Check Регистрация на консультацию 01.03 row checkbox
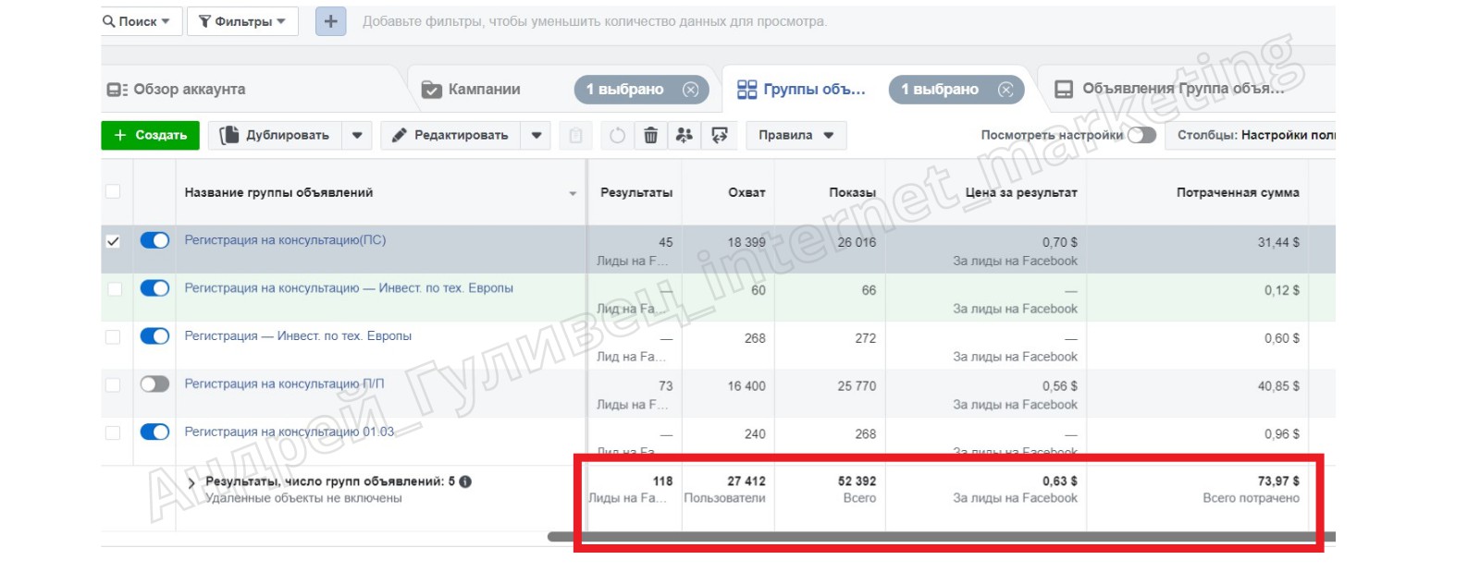1480x572 pixels. 113,432
